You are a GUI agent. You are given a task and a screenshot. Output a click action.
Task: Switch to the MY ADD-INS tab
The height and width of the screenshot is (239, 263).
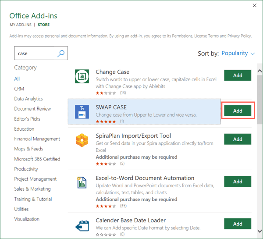coord(20,25)
